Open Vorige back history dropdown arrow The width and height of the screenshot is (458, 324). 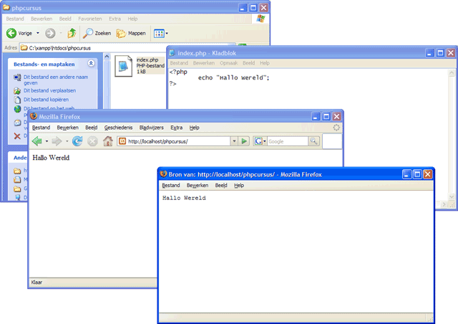[x=38, y=34]
